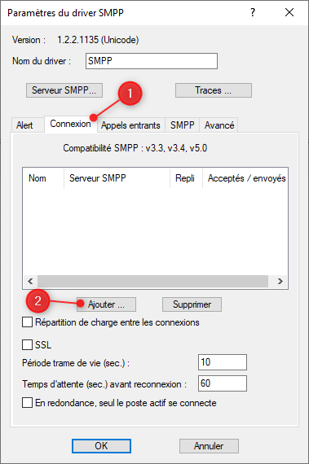Viewport: 309px width, 464px height.
Task: Click the left scroll arrow of the list
Action: click(x=30, y=281)
